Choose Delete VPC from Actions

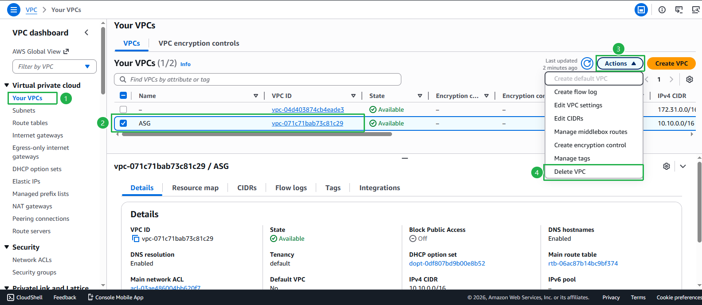tap(594, 172)
